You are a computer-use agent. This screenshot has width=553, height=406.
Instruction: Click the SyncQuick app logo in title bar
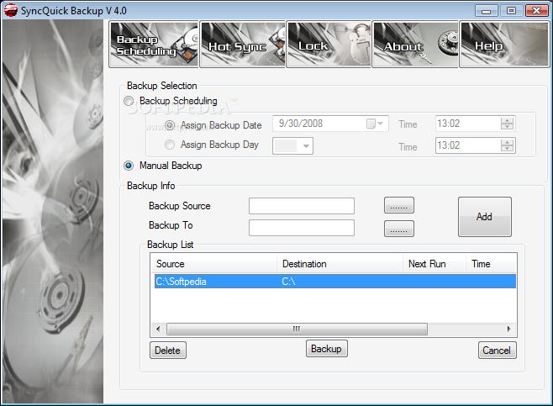pos(11,10)
